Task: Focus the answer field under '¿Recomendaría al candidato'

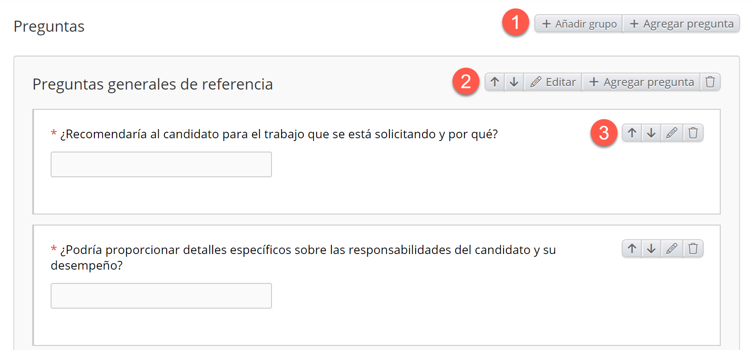Action: pyautogui.click(x=161, y=164)
